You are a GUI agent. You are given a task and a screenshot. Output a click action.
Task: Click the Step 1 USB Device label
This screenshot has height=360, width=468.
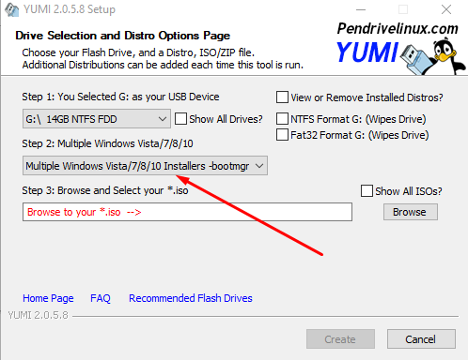[x=120, y=97]
